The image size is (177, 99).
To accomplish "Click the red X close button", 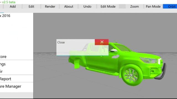I will [102, 42].
